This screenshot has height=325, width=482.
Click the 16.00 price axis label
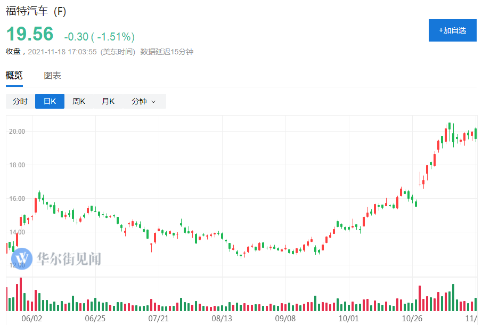pyautogui.click(x=17, y=199)
